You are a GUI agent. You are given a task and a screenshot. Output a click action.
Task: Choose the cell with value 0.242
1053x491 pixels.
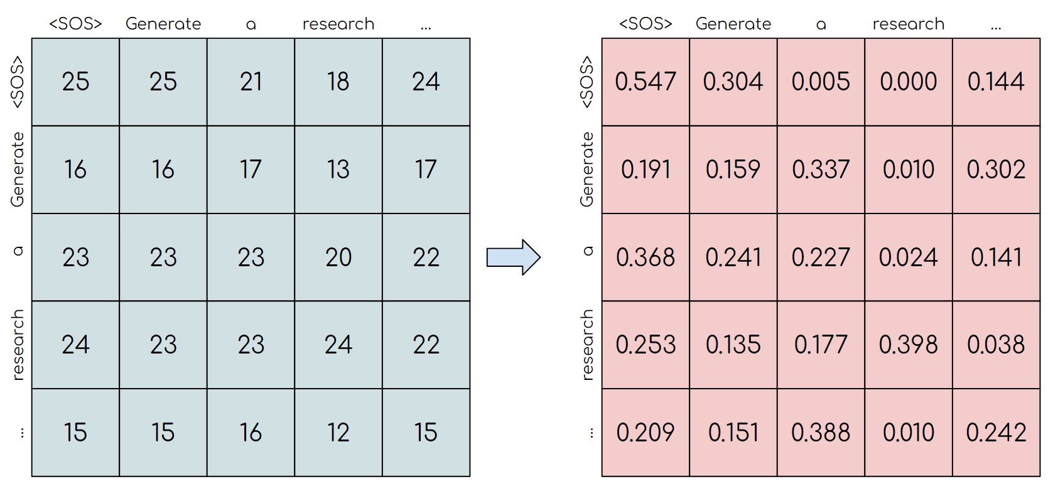(x=996, y=433)
